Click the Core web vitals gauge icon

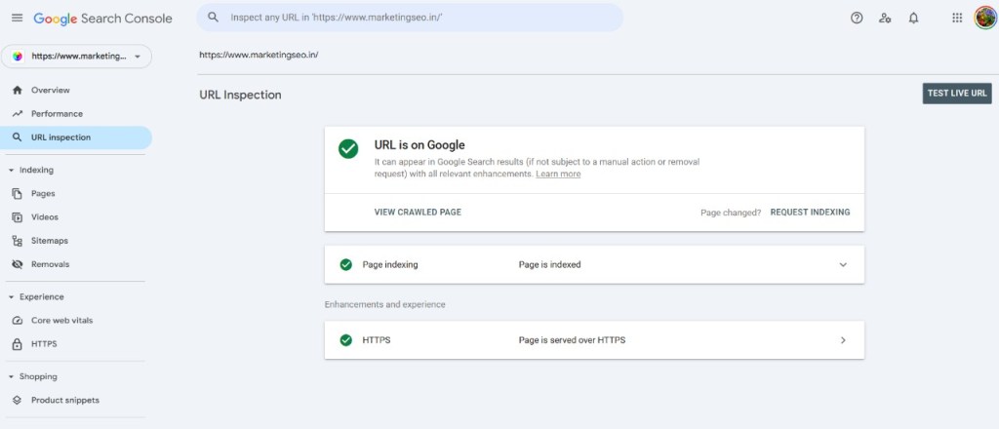tap(18, 321)
